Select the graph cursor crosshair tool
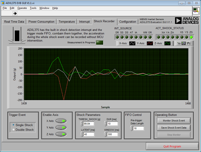The height and width of the screenshot is (152, 201). [179, 43]
